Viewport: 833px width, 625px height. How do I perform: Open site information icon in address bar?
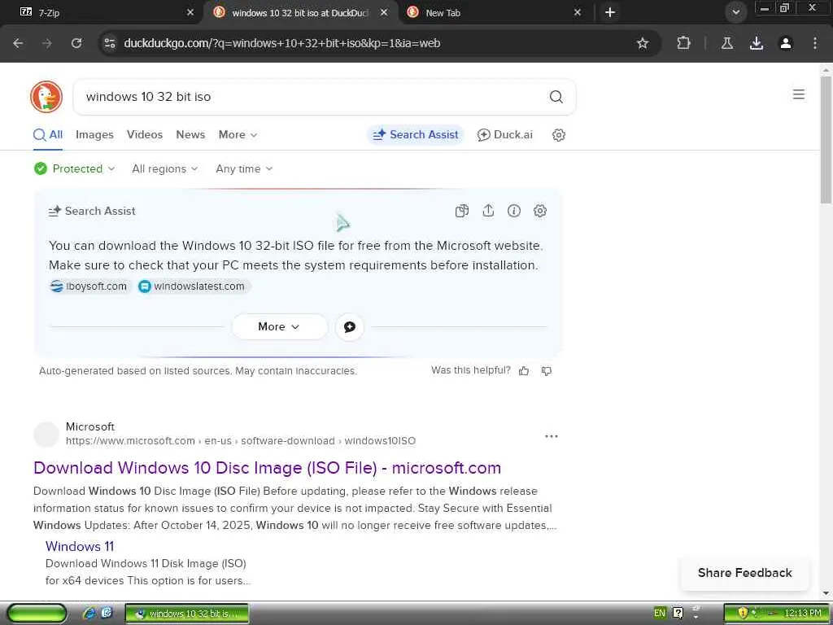[x=110, y=43]
